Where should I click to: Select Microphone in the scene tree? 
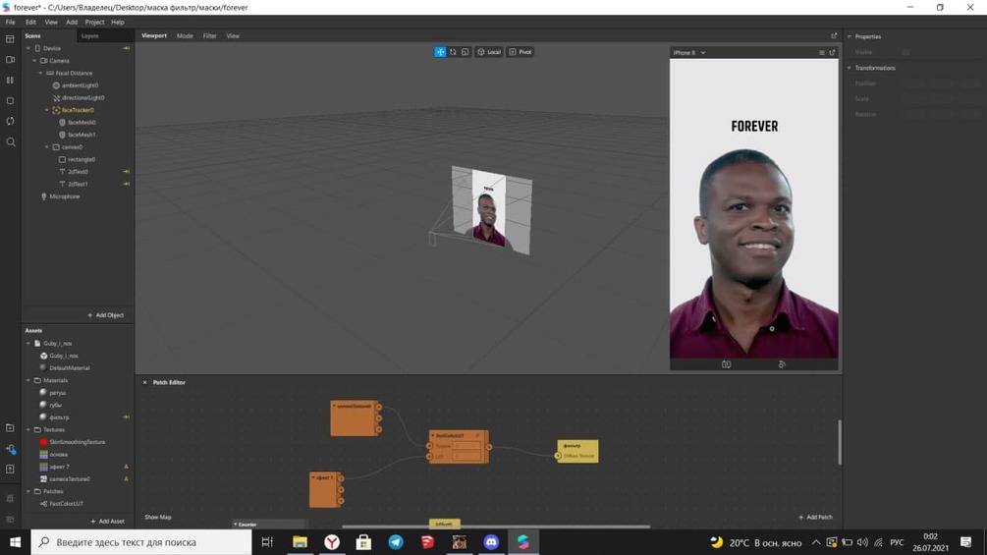pyautogui.click(x=65, y=196)
